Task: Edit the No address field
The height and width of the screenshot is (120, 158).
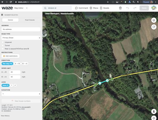Action: click(x=21, y=29)
